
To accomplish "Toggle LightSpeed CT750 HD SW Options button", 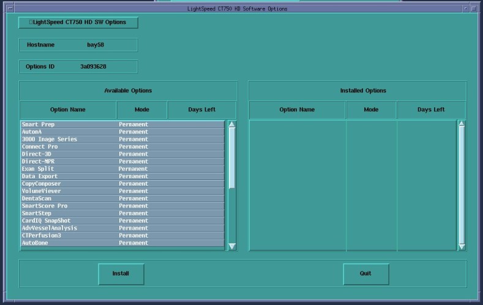I will coord(78,23).
